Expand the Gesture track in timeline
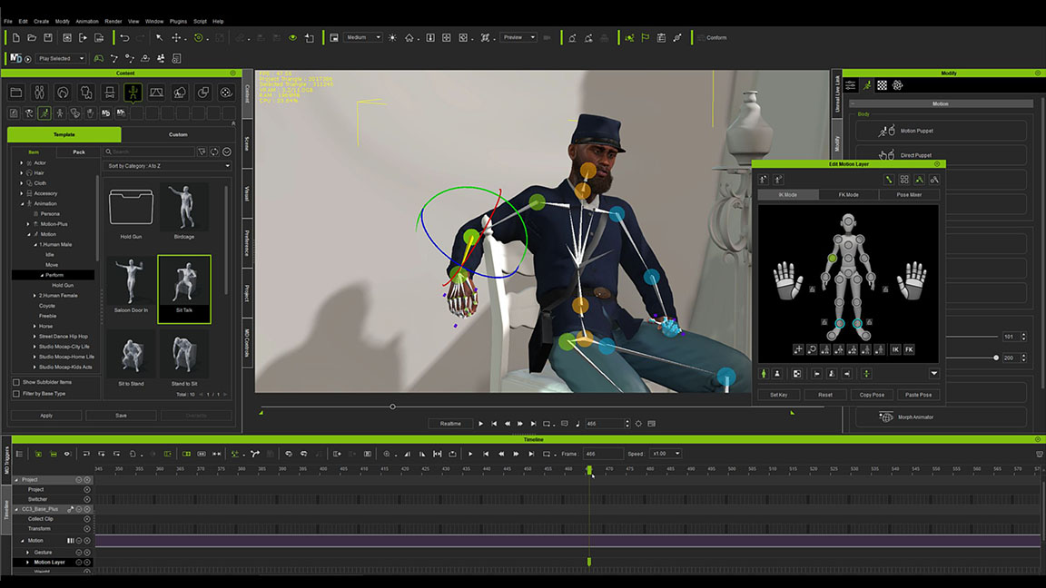Image resolution: width=1046 pixels, height=588 pixels. coord(27,552)
